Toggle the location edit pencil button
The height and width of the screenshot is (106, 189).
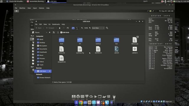[x=54, y=32]
